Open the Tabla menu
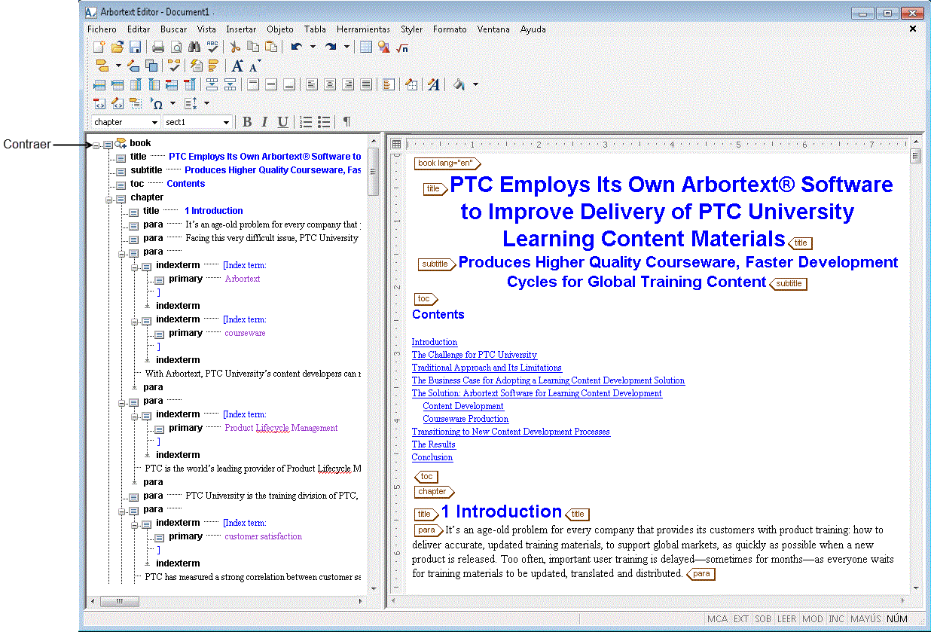Viewport: 931px width, 632px height. tap(315, 29)
